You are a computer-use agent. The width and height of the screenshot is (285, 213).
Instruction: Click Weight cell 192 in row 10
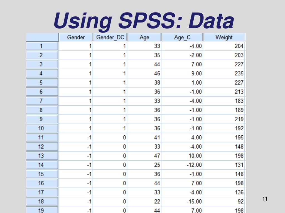pyautogui.click(x=224, y=128)
